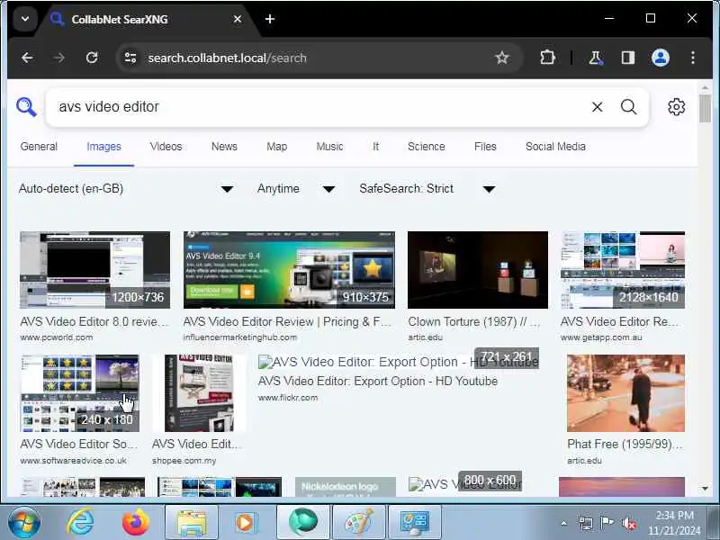Viewport: 720px width, 540px height.
Task: Expand the Anytime time range dropdown
Action: (296, 189)
